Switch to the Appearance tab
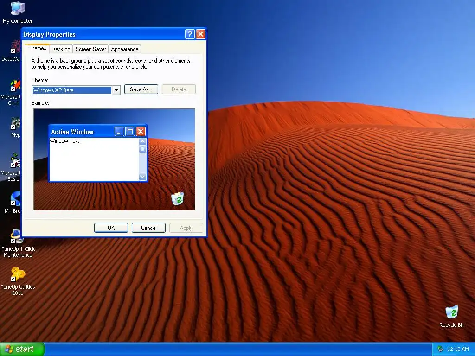475x356 pixels. coord(125,49)
